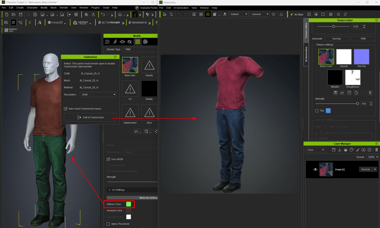This screenshot has height=228, width=380.
Task: Open Render menu in Character Creator
Action: [x=64, y=8]
